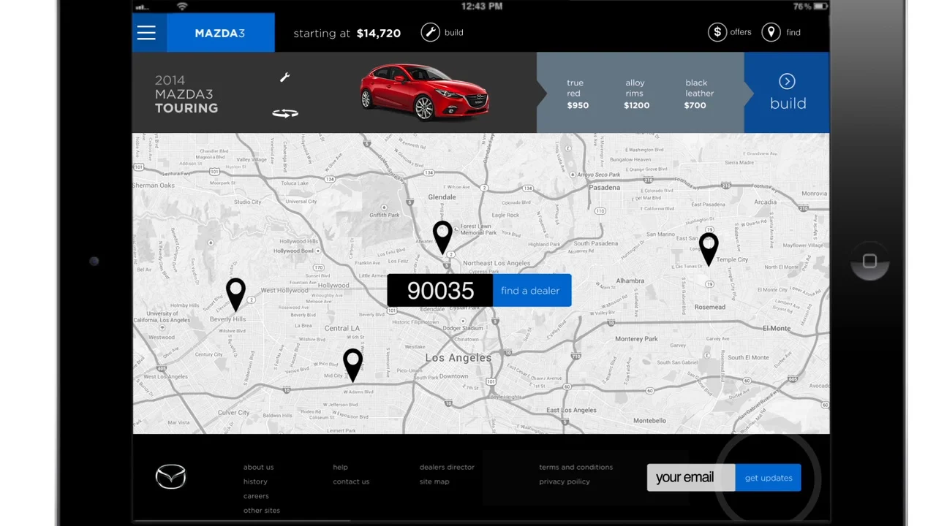936x526 pixels.
Task: Tap the Wi-Fi status icon
Action: coord(182,6)
